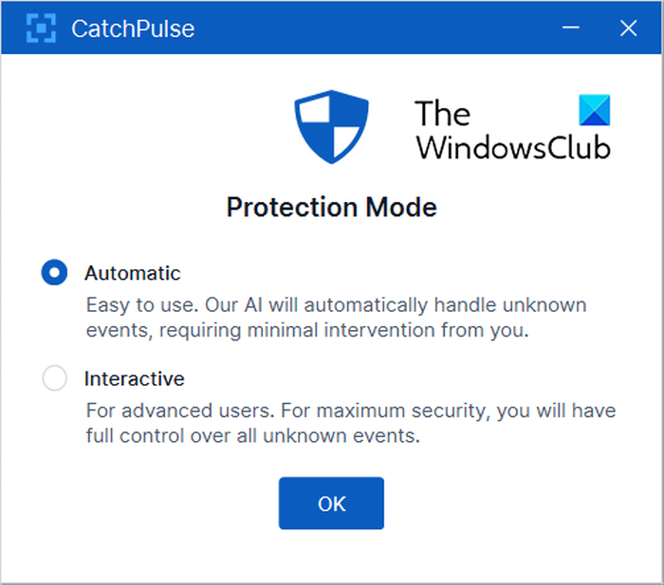This screenshot has height=585, width=664.
Task: Click the small blue TheWindowsClub logo square
Action: tap(595, 111)
